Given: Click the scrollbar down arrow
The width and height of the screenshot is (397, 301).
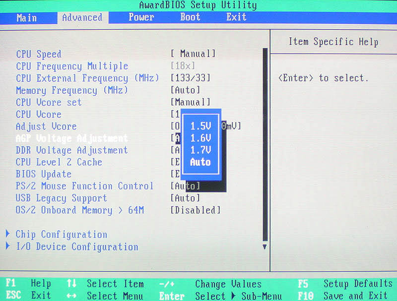Looking at the screenshot, I should (x=265, y=246).
